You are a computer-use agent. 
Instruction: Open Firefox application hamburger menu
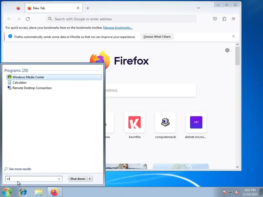click(x=233, y=19)
